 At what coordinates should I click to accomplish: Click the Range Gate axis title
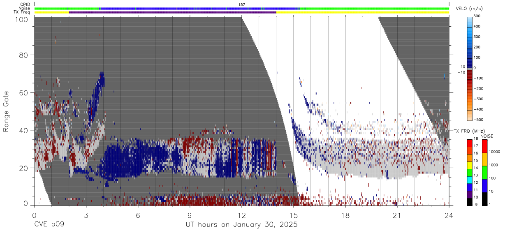point(7,111)
